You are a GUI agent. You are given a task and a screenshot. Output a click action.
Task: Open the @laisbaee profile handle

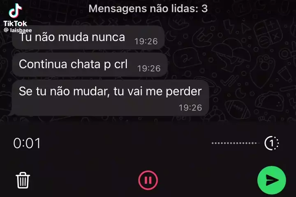[18, 30]
